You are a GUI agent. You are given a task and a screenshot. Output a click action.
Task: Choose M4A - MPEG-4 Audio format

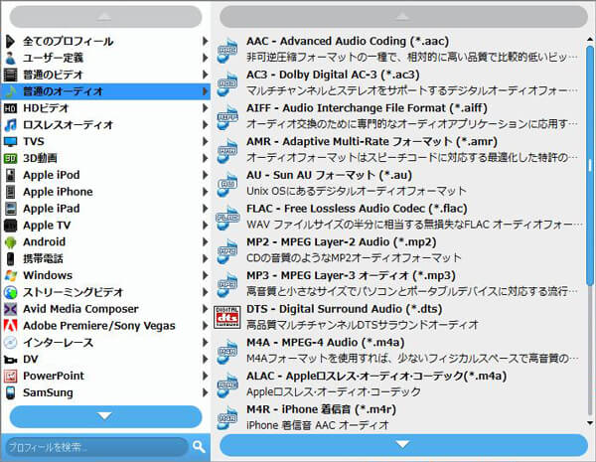tap(398, 350)
